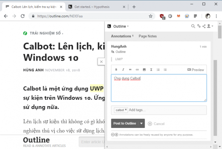Apply italic formatting in annotation editor

[123, 70]
